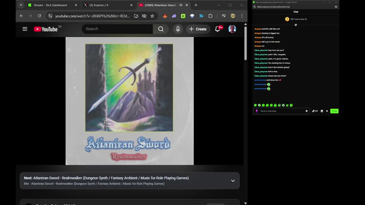Viewport: 365px width, 205px height.
Task: Open YouTube notifications bell
Action: pos(218,29)
